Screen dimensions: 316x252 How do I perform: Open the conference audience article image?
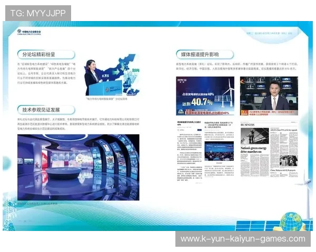(219, 151)
